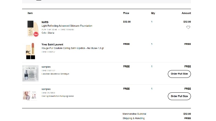Open Rouge Pur Couture Caring Satin Lipstick link
The height and width of the screenshot is (121, 216).
tap(73, 48)
